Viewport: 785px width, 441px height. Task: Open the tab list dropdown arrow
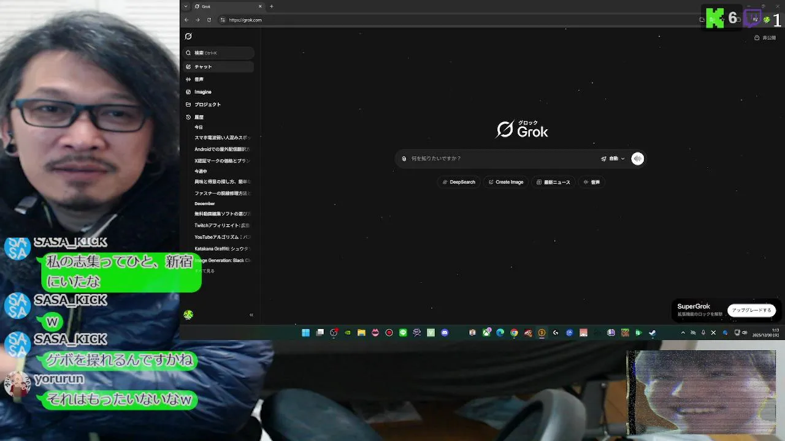coord(186,6)
